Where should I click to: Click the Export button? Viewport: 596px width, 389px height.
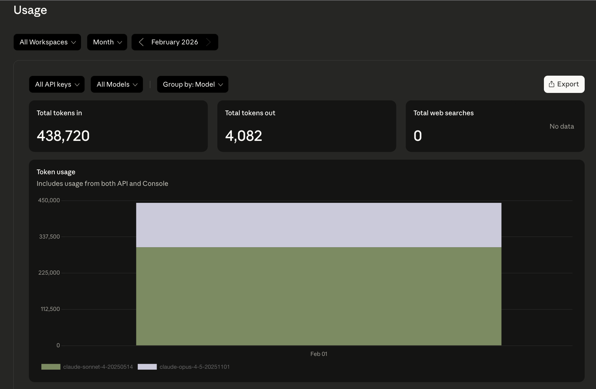click(x=564, y=84)
